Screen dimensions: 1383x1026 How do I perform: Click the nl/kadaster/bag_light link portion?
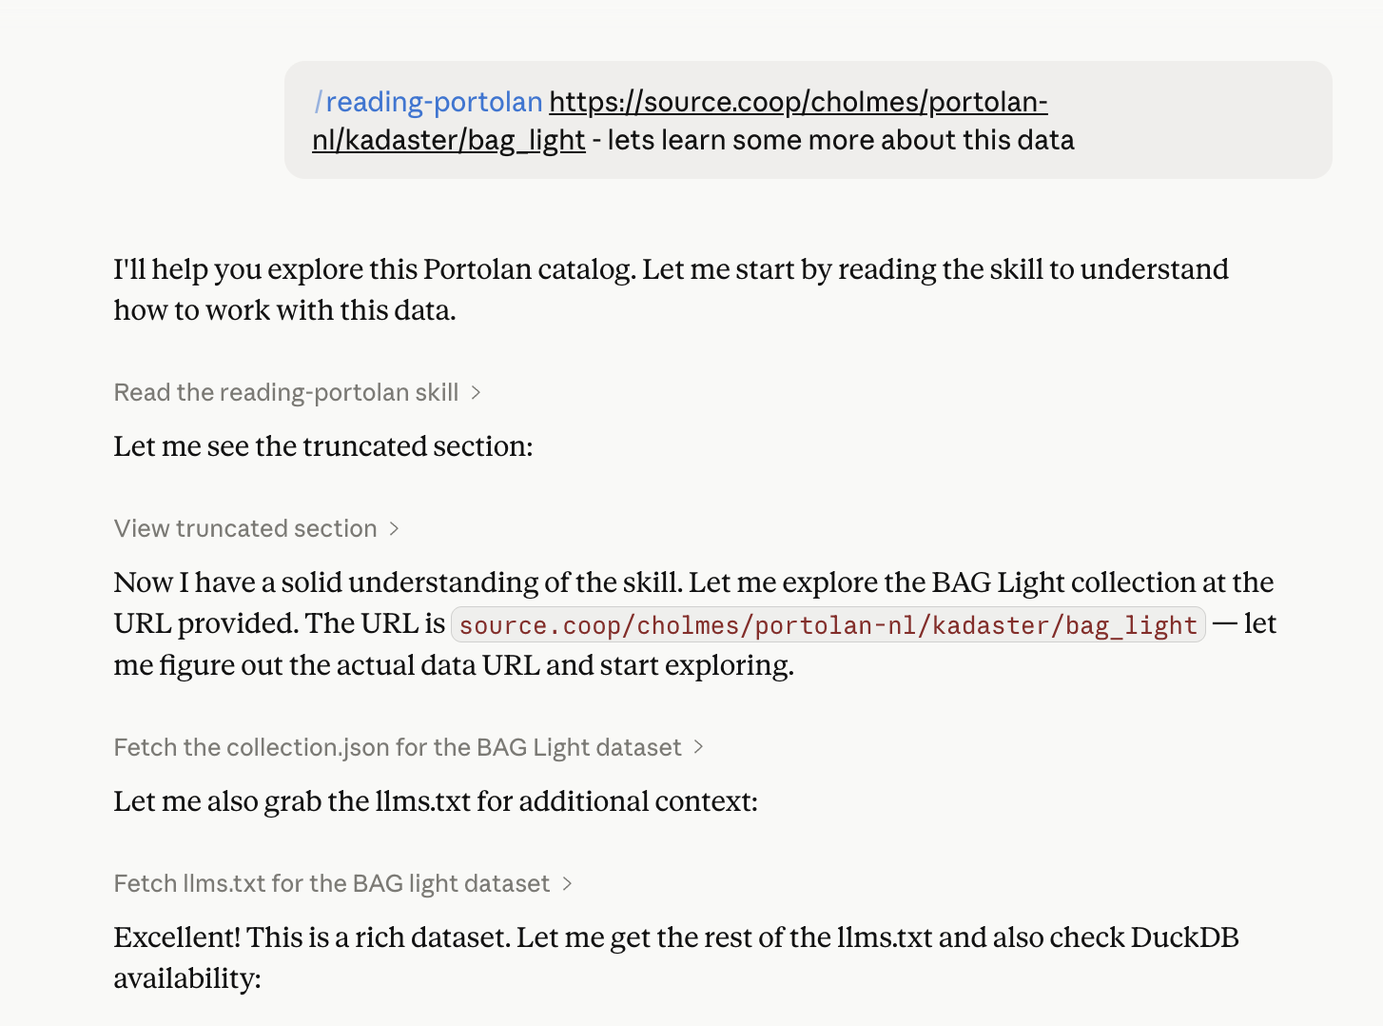tap(449, 140)
